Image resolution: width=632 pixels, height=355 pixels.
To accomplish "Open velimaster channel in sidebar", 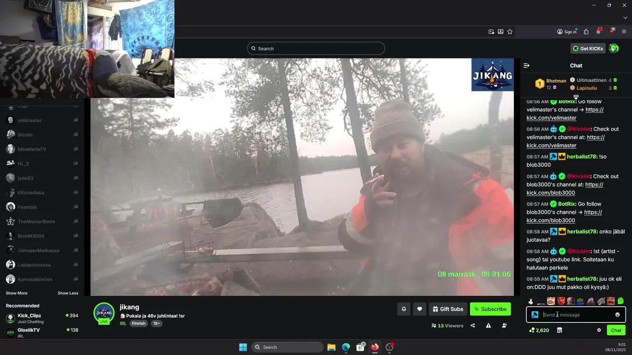I will 42,120.
